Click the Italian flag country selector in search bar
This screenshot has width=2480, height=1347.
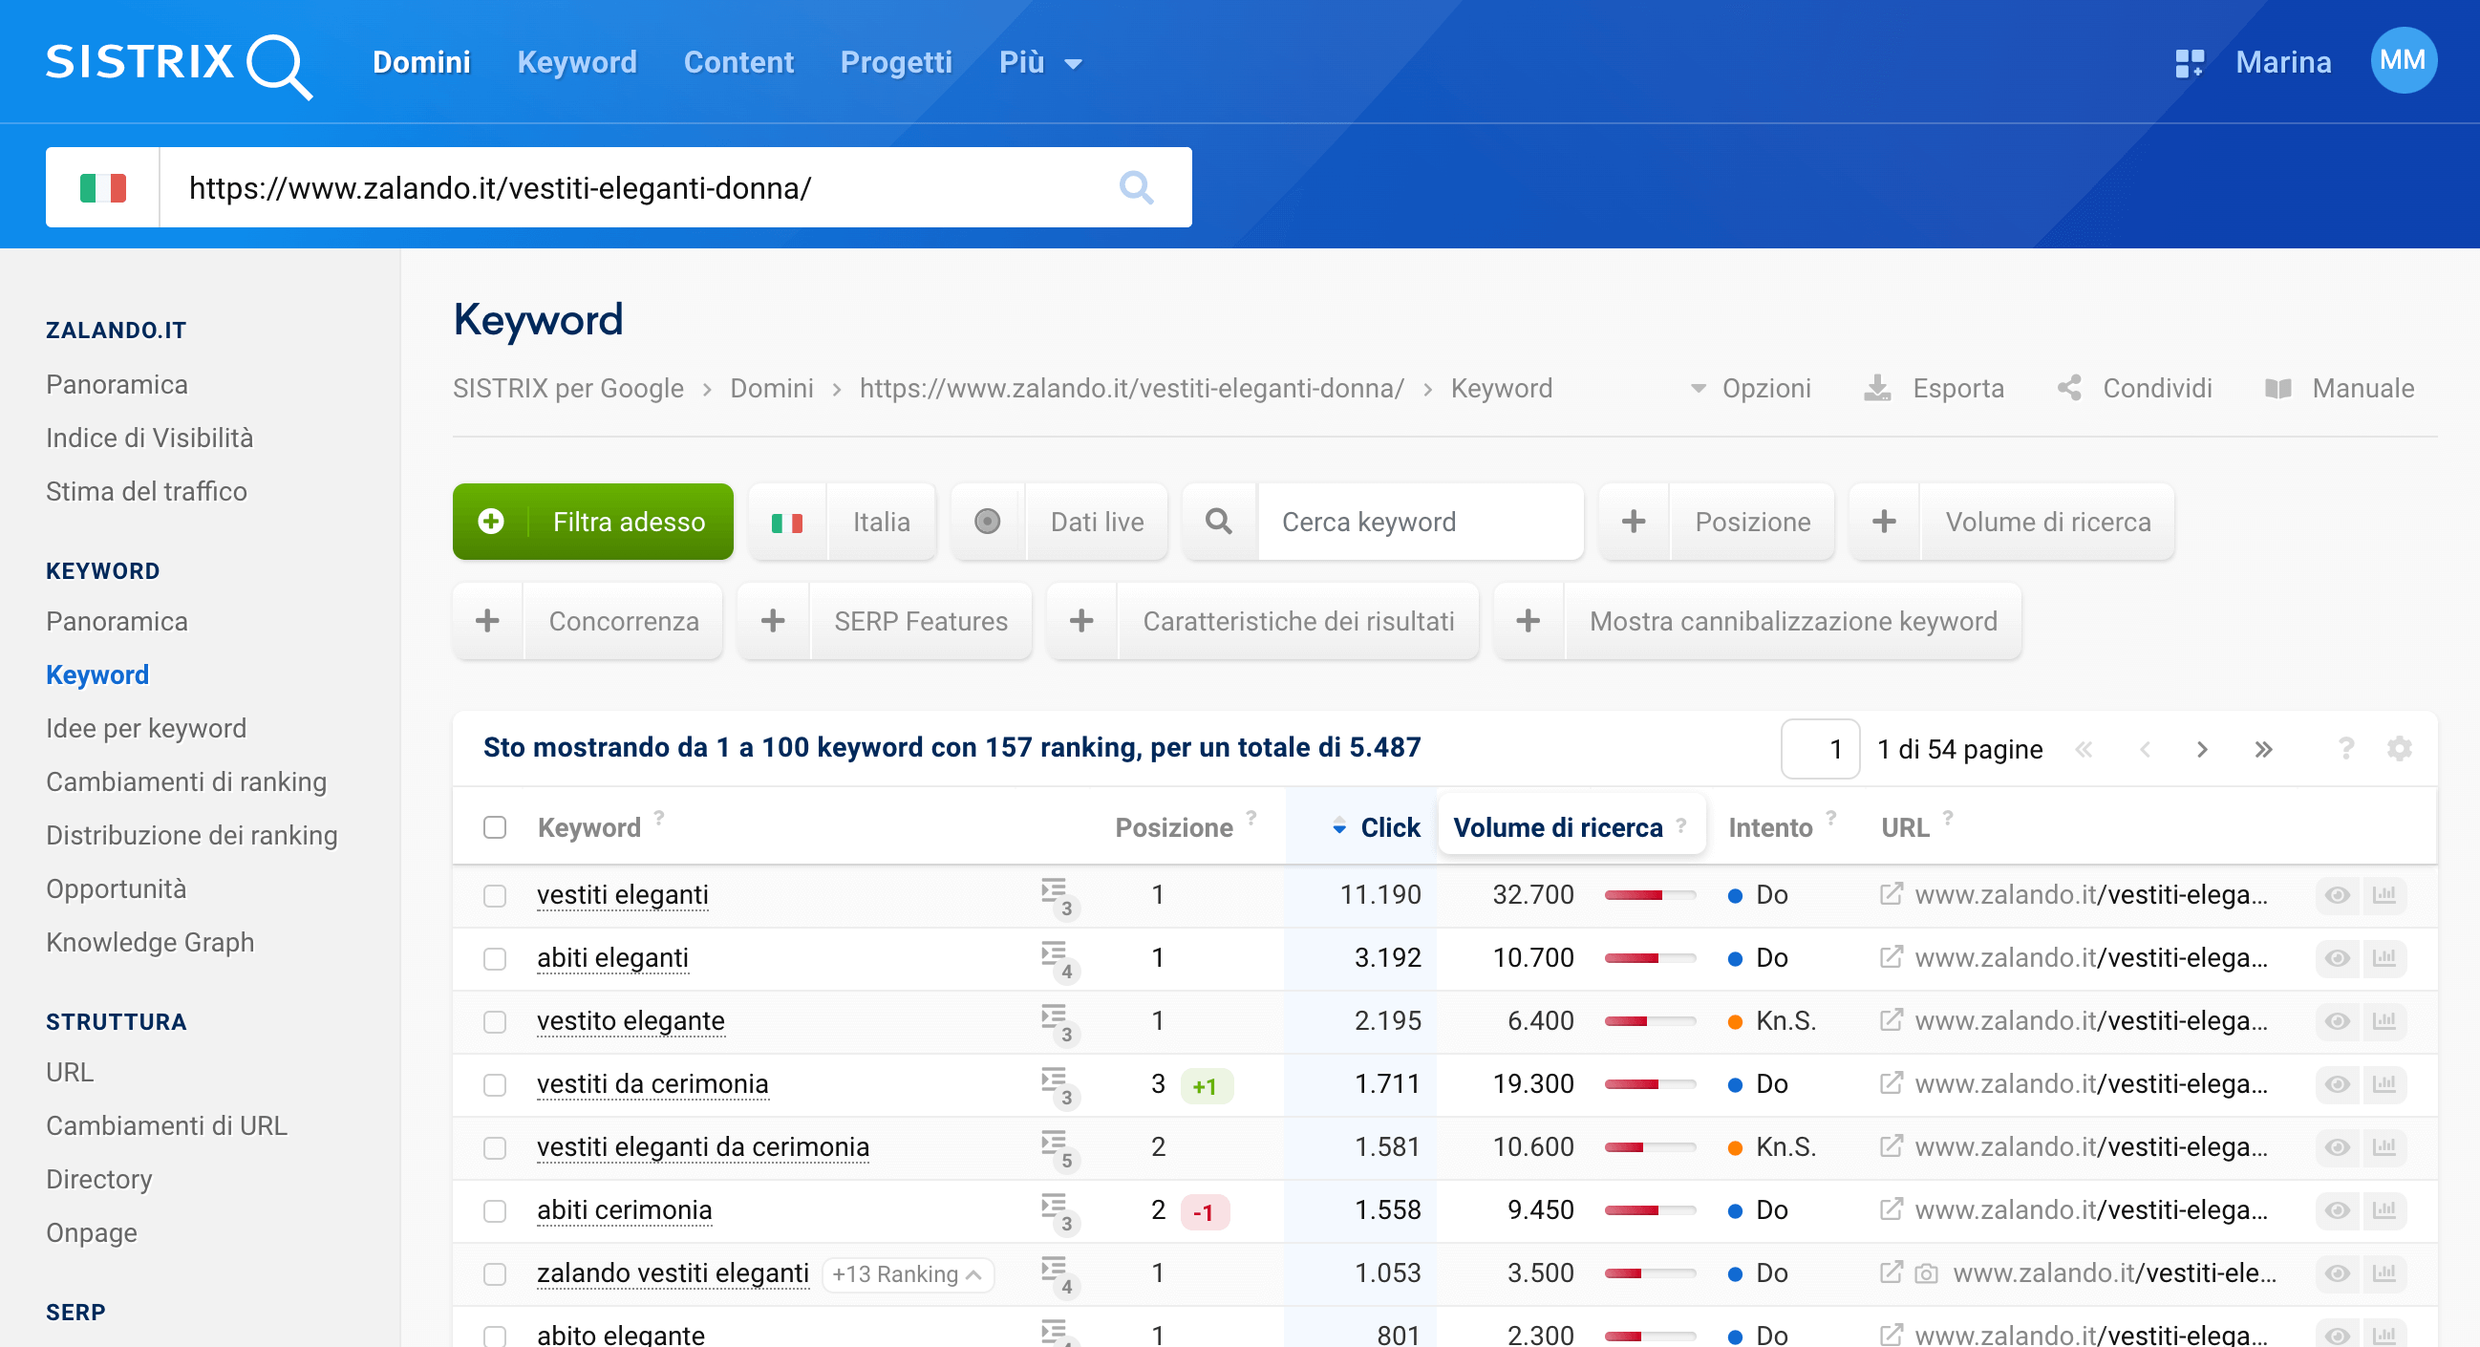coord(103,188)
